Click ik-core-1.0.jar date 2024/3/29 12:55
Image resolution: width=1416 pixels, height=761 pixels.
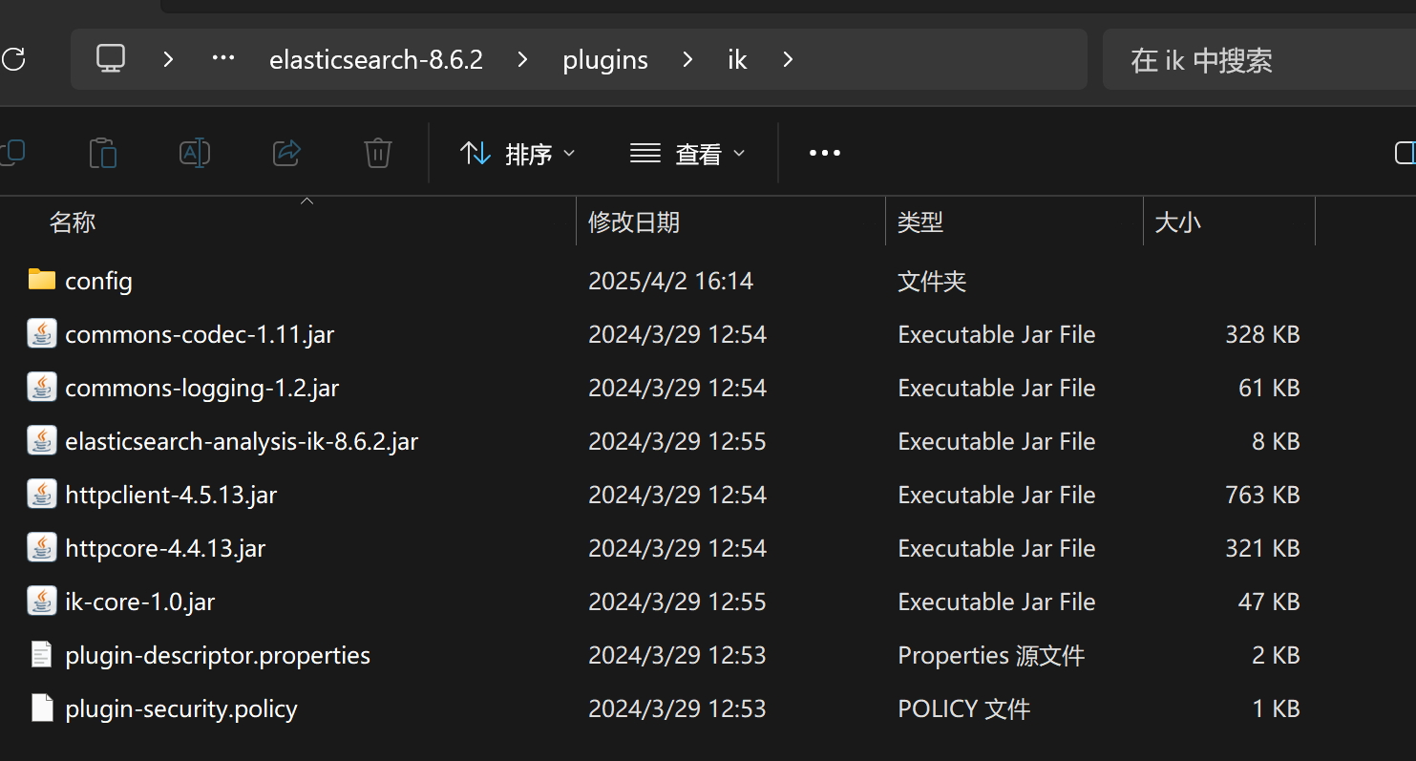point(677,602)
